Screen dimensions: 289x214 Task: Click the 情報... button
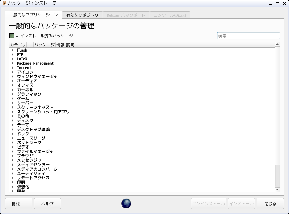pos(19,203)
